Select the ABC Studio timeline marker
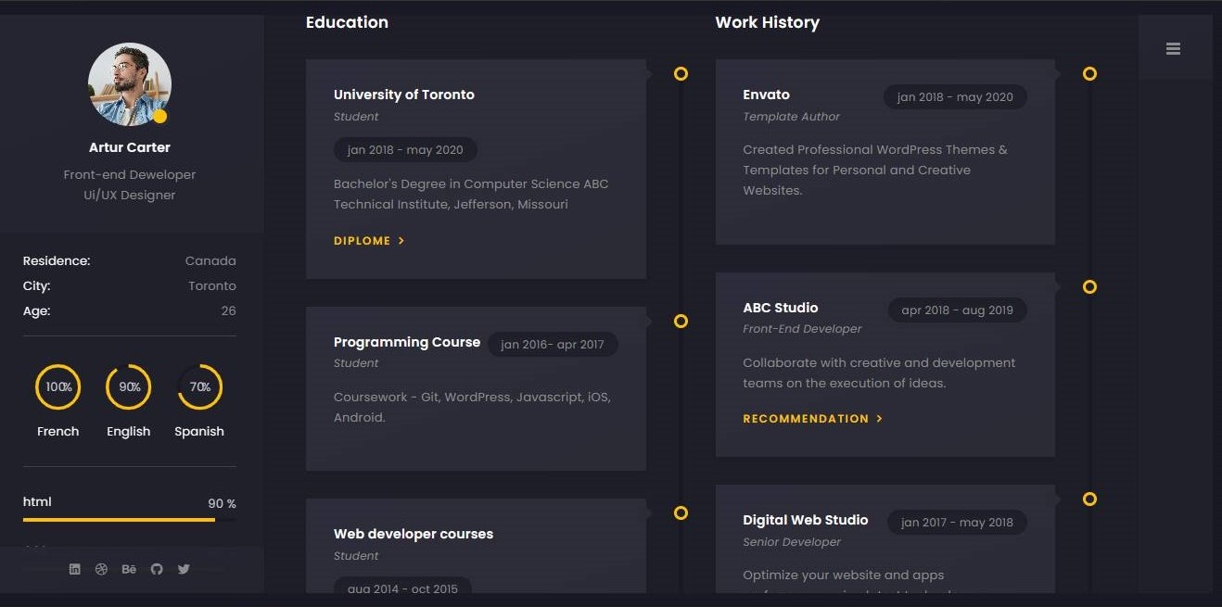 coord(1089,287)
